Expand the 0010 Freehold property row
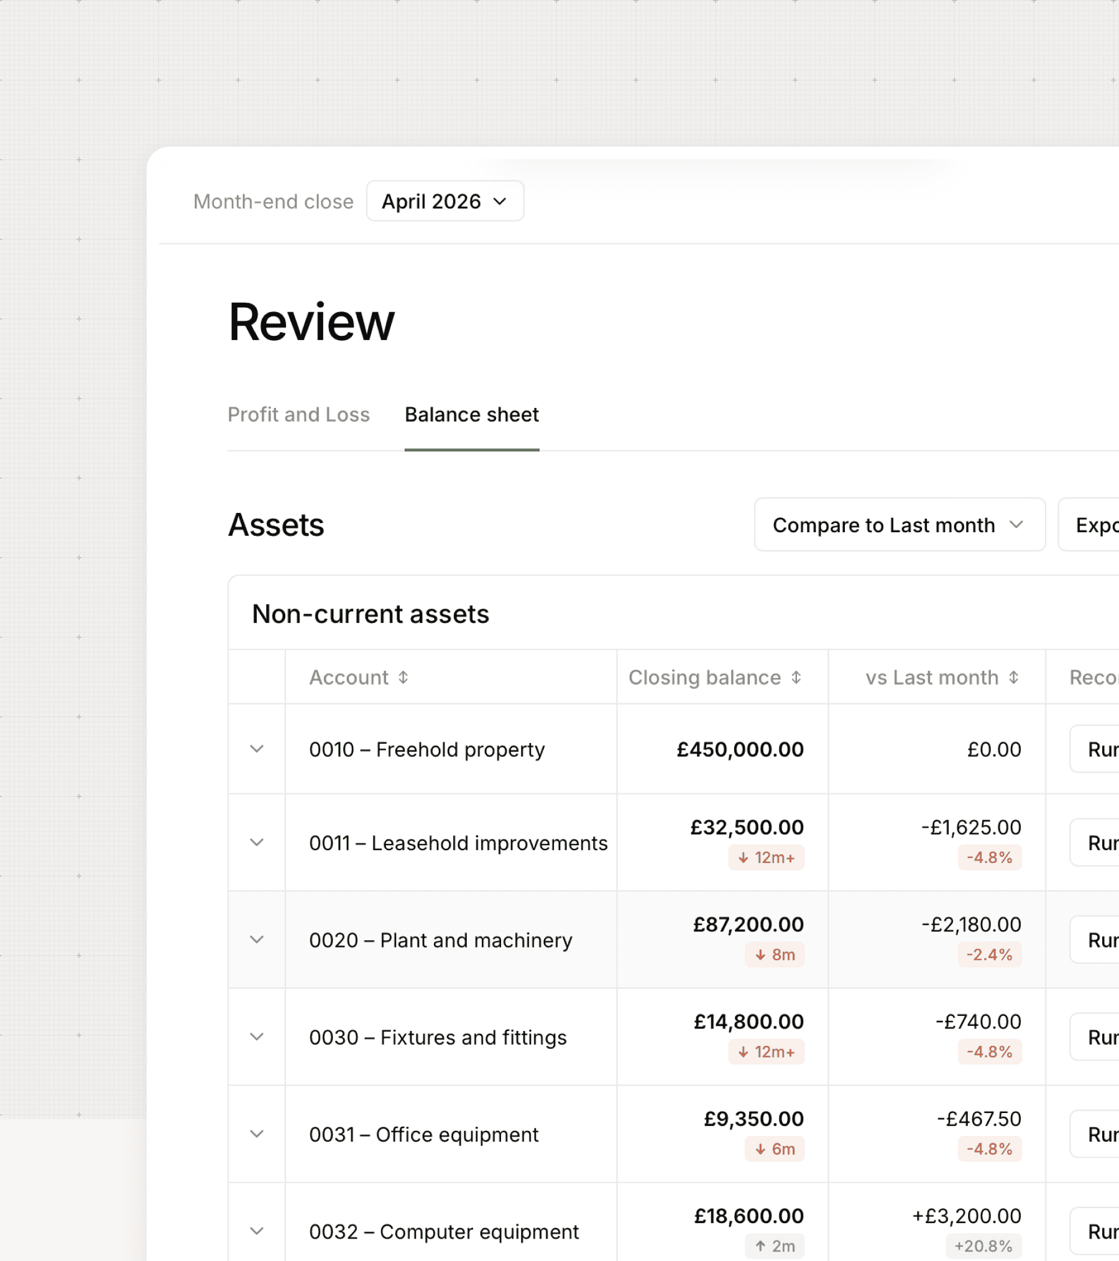The width and height of the screenshot is (1119, 1261). (x=257, y=749)
